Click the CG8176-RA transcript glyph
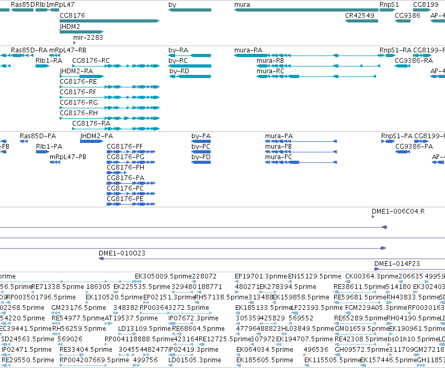 click(x=116, y=129)
